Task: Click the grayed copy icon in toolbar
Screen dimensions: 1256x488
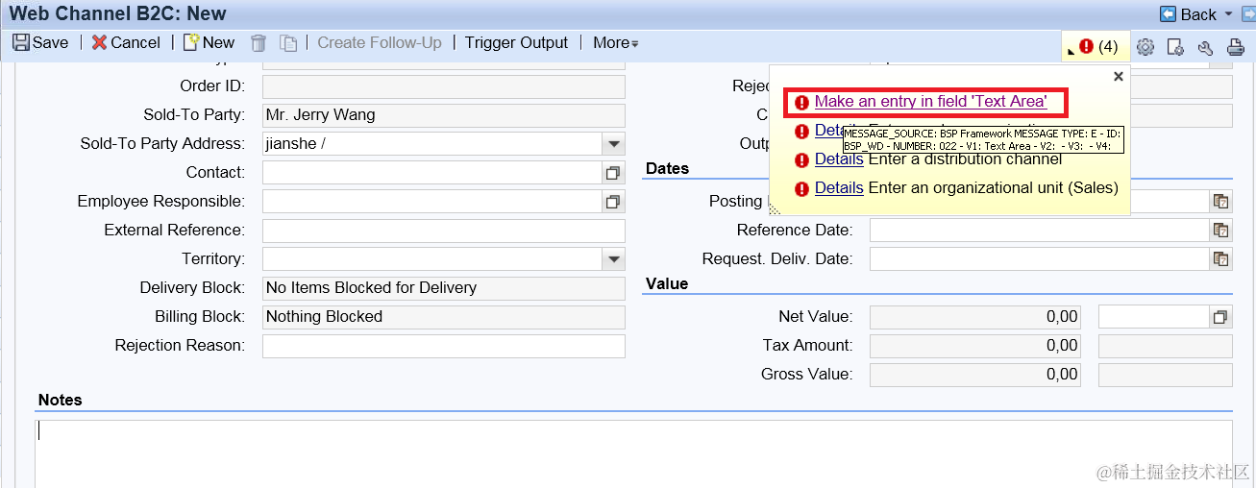Action: (x=288, y=42)
